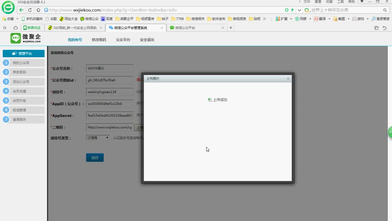Open the 文件 menu
The width and height of the screenshot is (392, 221).
(x=307, y=1)
